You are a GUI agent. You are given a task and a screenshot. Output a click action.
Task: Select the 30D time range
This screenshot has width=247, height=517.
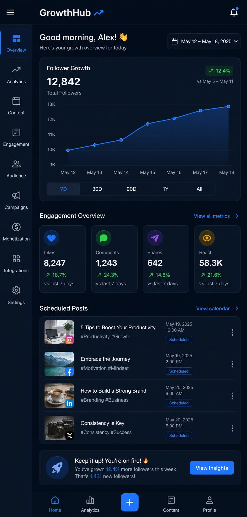click(97, 189)
